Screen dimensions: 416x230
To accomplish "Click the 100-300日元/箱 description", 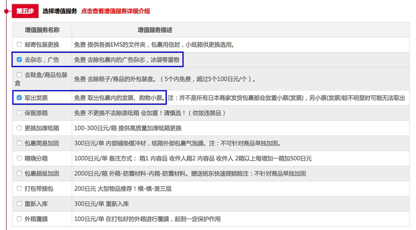I will point(127,128).
